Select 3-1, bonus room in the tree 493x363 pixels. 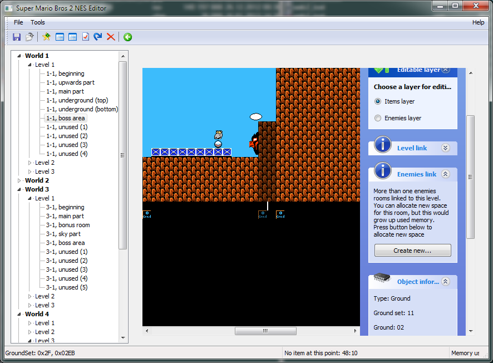pyautogui.click(x=68, y=225)
